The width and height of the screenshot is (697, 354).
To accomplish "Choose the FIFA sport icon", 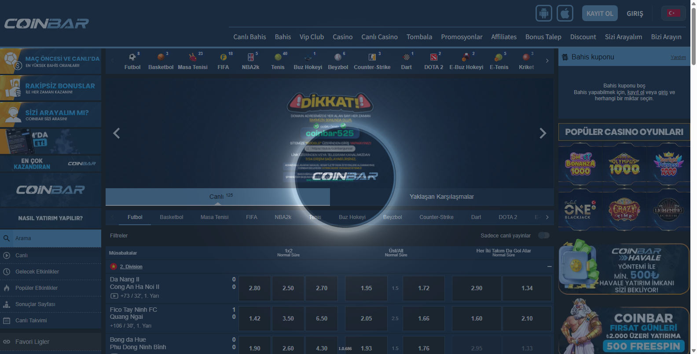I will tap(223, 57).
